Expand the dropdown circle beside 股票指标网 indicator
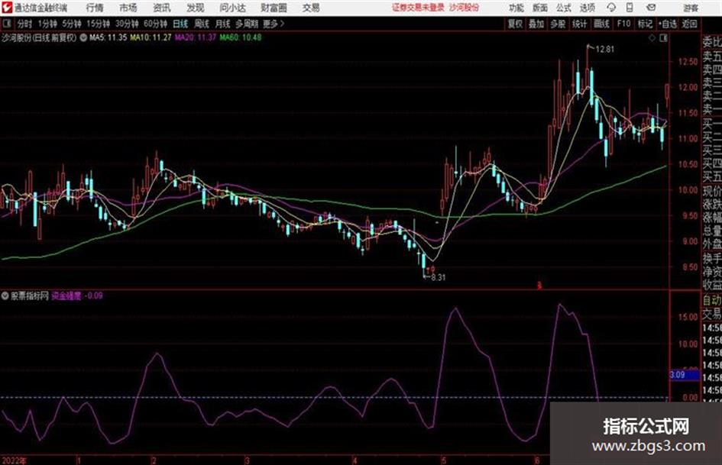The width and height of the screenshot is (722, 465). [x=5, y=295]
